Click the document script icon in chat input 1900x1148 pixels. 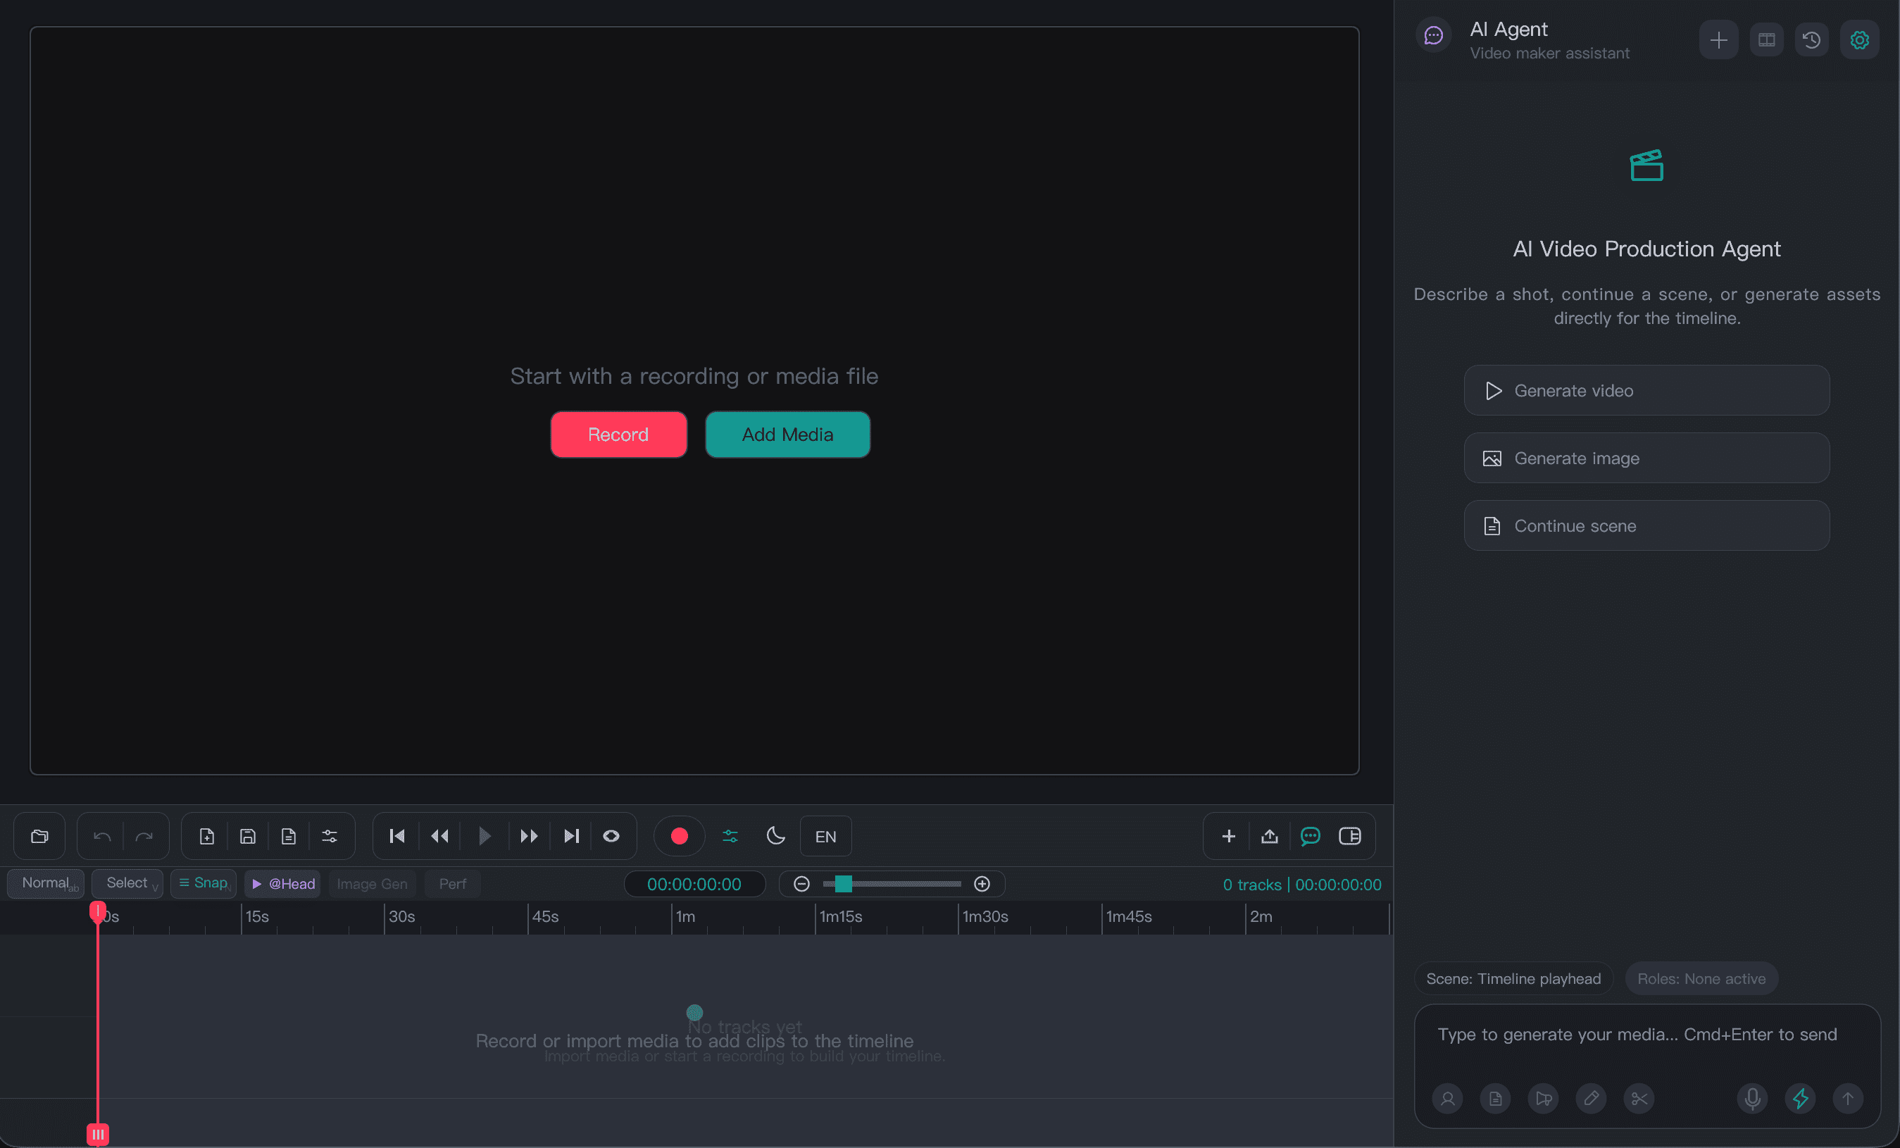click(1495, 1099)
